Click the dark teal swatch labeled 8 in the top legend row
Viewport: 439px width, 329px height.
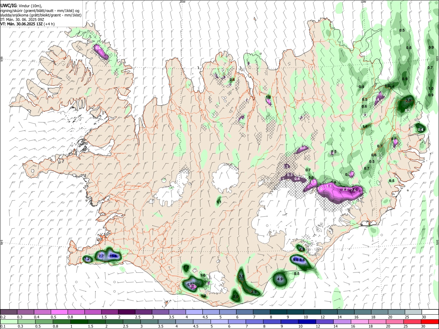[278, 312]
